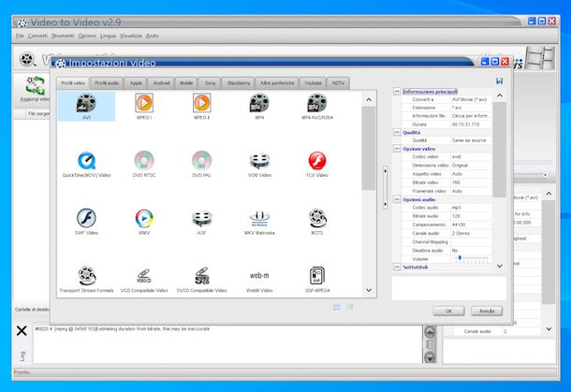Select the AVI video profile
This screenshot has height=392, width=571.
86,106
